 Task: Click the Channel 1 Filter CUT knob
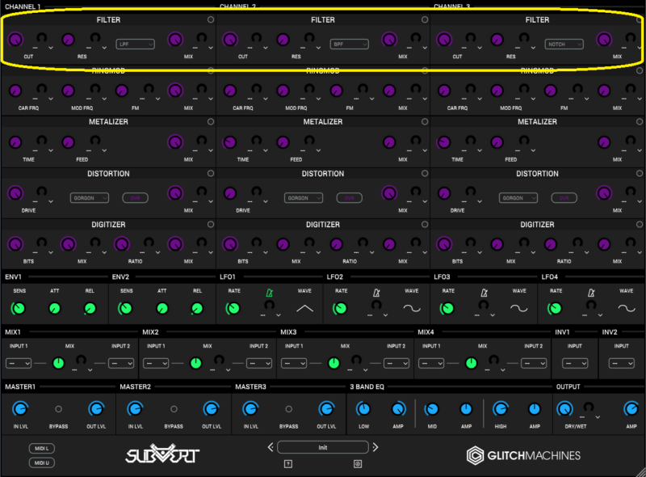(17, 40)
